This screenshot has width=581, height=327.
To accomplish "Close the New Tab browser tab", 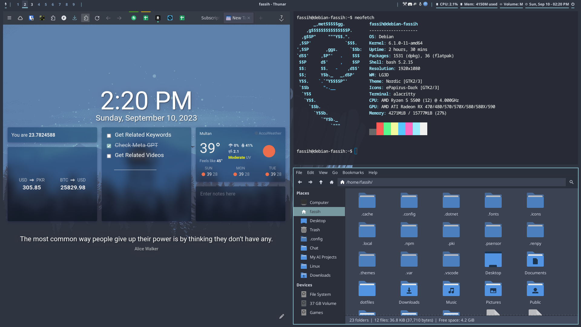I will click(x=249, y=18).
